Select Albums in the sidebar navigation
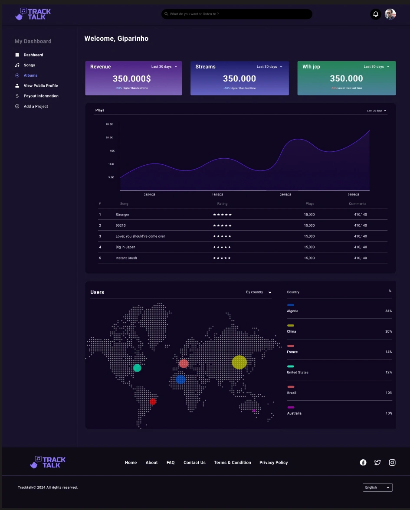410x510 pixels. (x=30, y=75)
